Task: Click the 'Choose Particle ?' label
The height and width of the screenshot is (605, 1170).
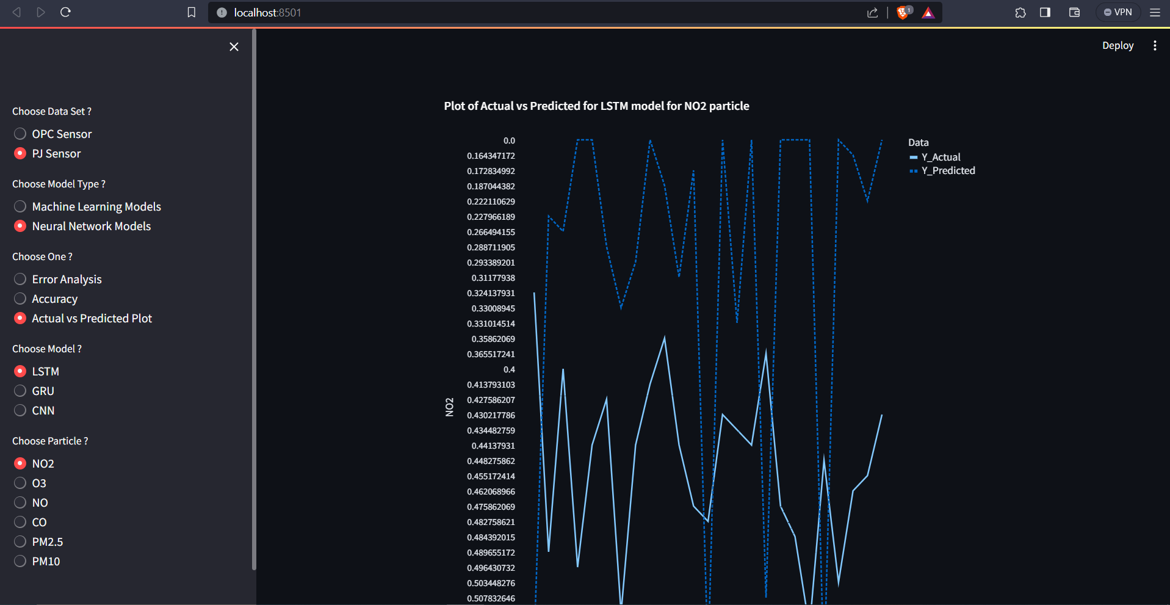Action: 50,441
